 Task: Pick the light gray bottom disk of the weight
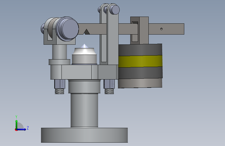140,83
